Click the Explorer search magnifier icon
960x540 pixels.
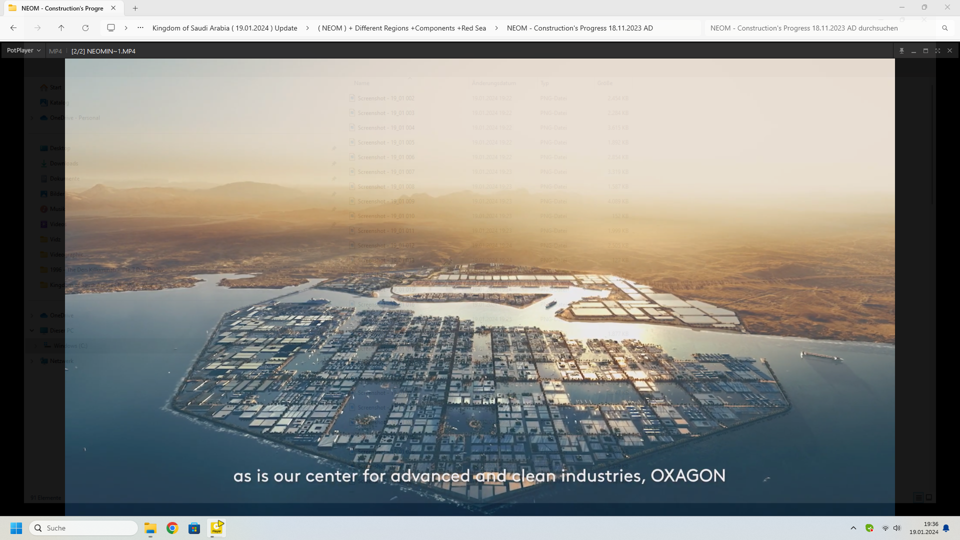(x=944, y=28)
